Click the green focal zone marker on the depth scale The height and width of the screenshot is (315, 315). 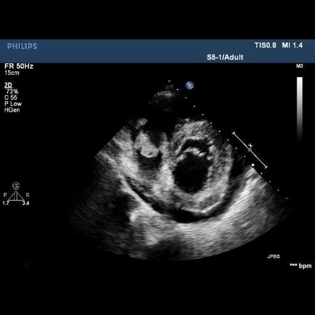click(x=250, y=150)
